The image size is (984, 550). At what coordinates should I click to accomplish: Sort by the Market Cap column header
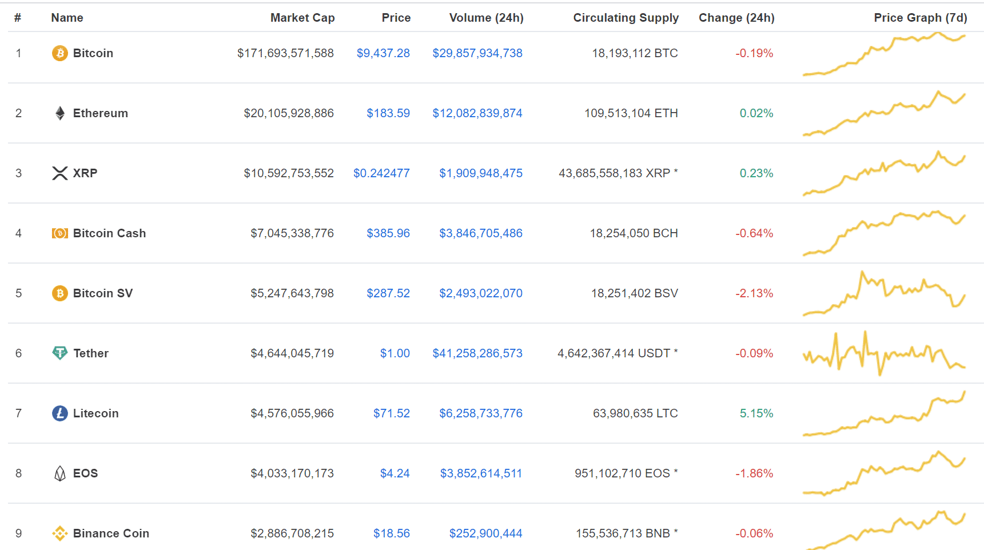302,18
